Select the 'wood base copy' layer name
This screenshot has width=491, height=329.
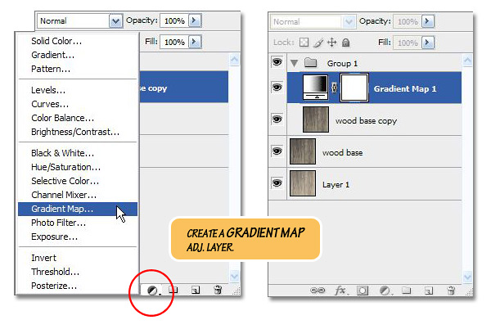pos(366,121)
